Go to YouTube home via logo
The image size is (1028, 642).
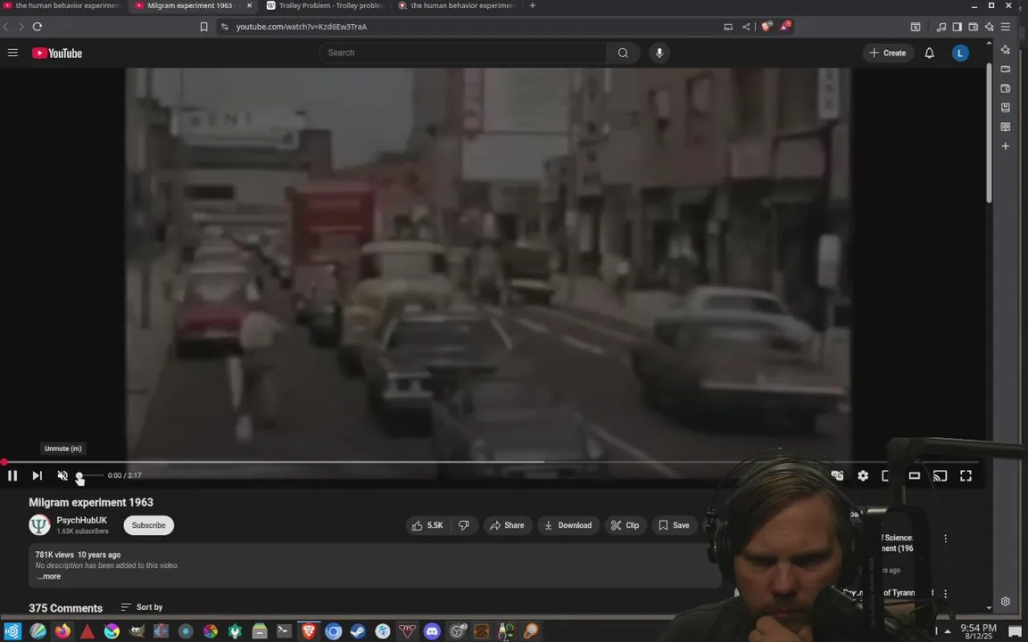pyautogui.click(x=57, y=53)
